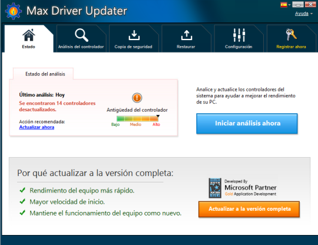Click checkmark beside Mantiene el funcionamiento
The height and width of the screenshot is (245, 318).
[22, 213]
